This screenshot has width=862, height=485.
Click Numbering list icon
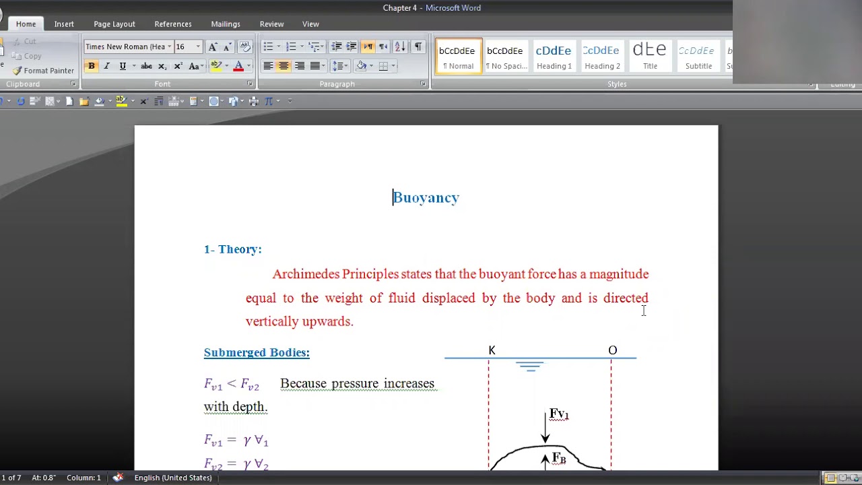(x=291, y=46)
